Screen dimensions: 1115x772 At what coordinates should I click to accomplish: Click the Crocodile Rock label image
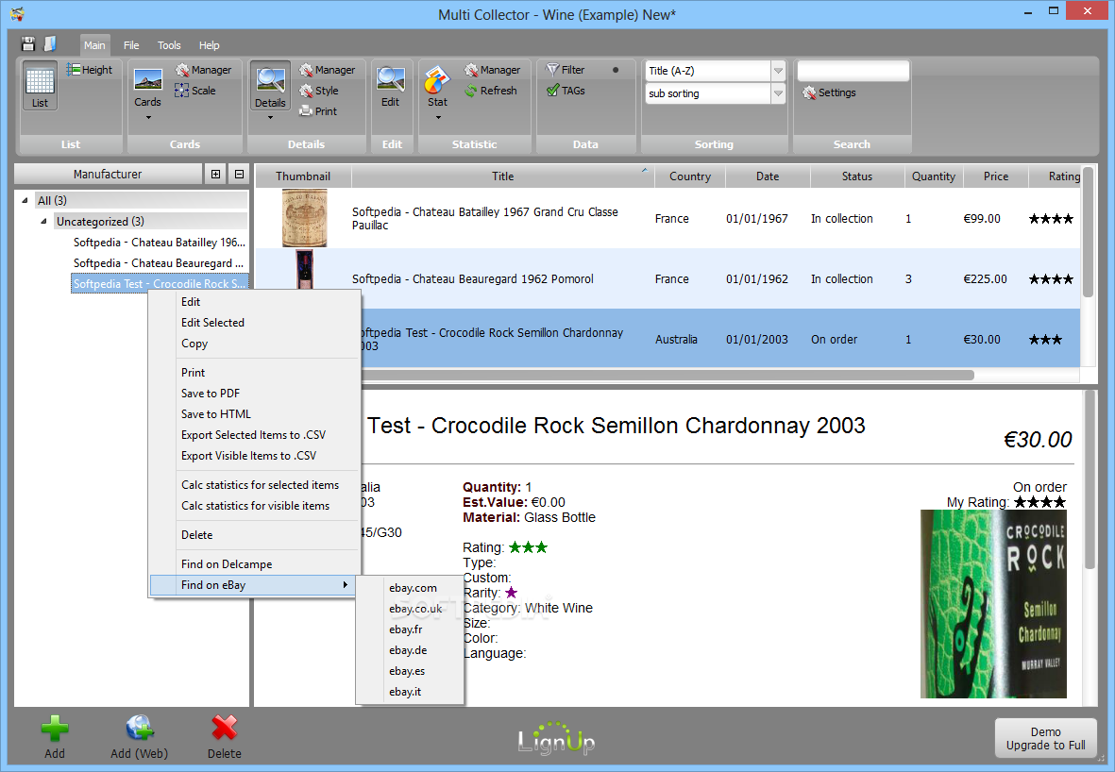(993, 603)
